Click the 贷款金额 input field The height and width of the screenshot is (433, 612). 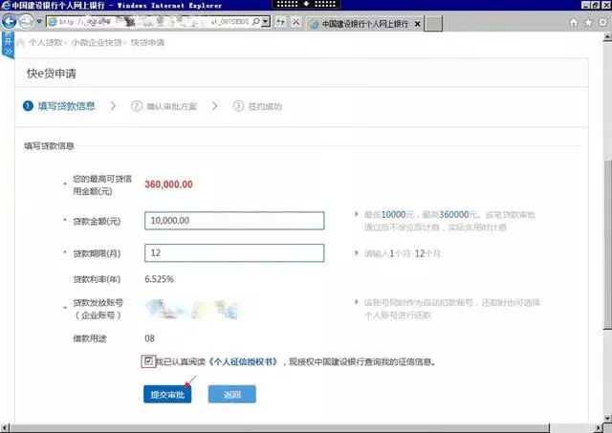pos(234,221)
